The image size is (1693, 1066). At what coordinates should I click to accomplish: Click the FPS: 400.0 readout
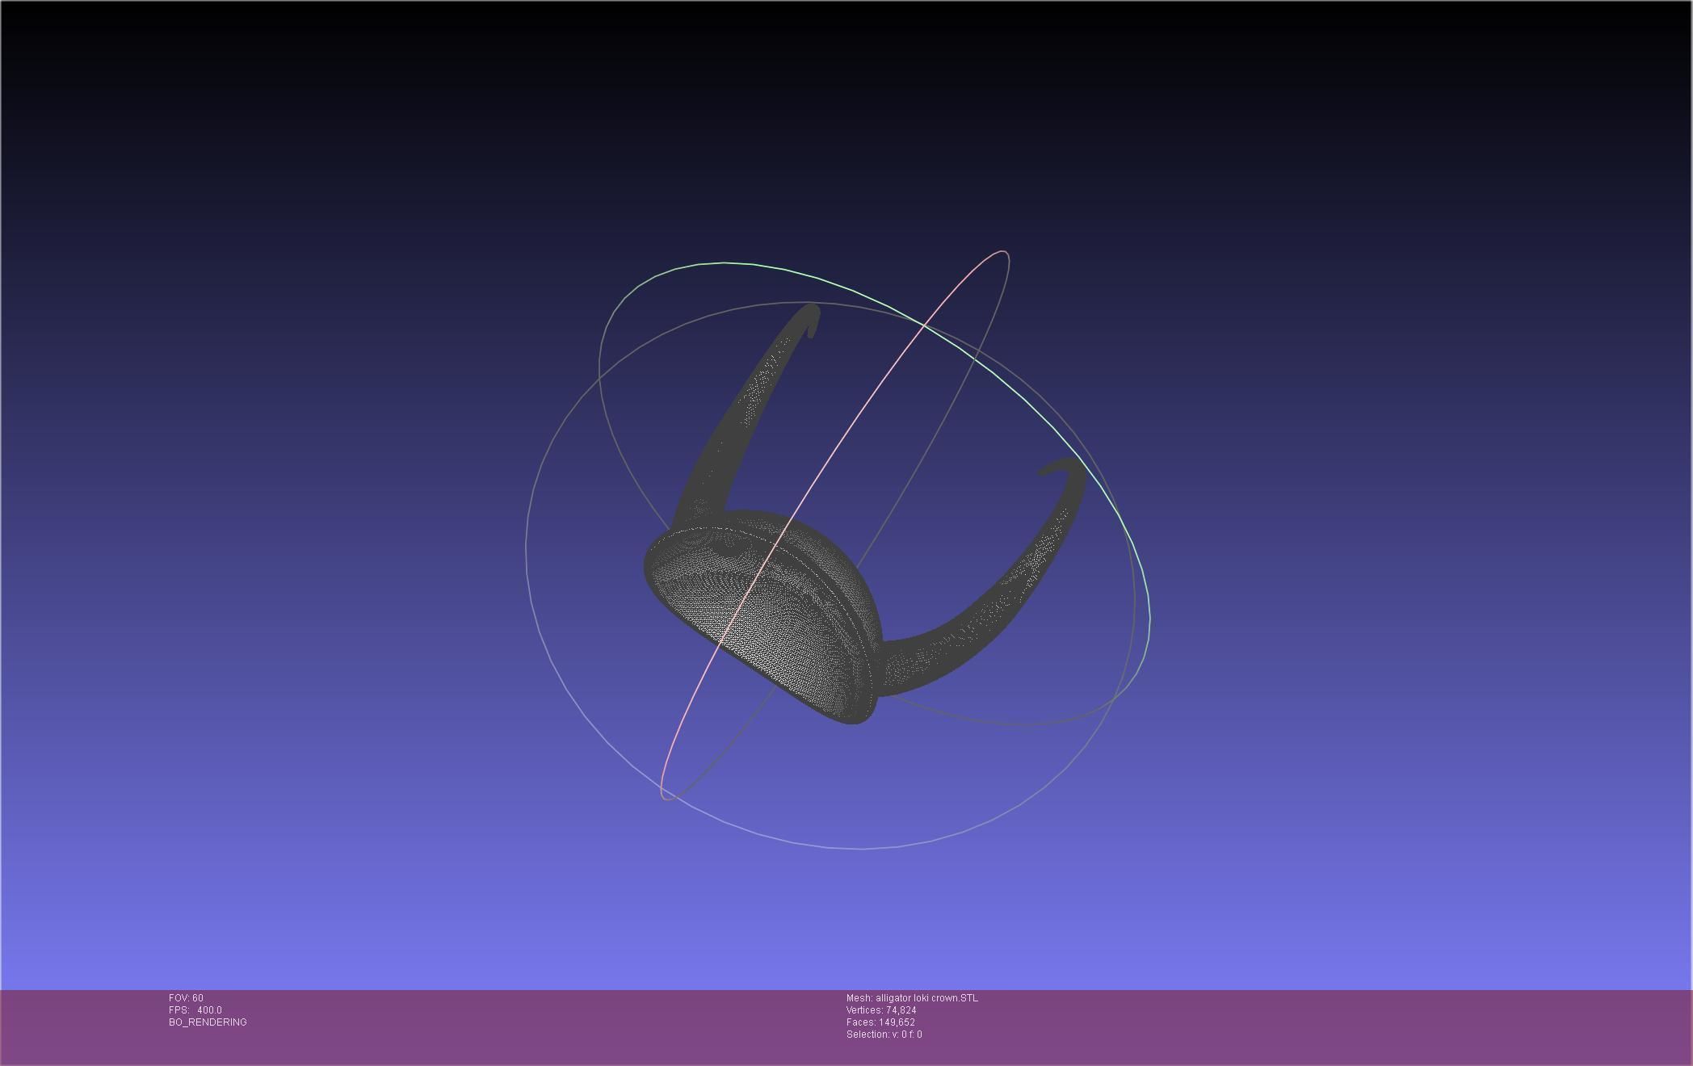195,1010
